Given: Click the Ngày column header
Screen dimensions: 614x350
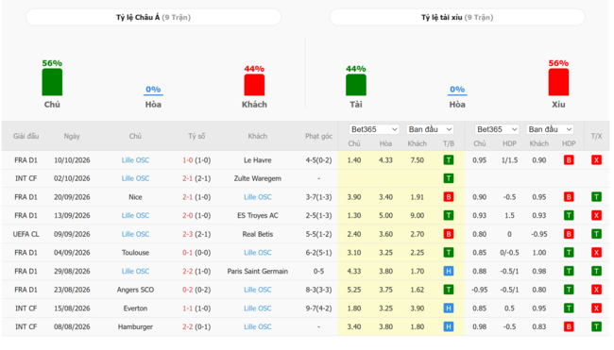Looking at the screenshot, I should click(x=72, y=136).
